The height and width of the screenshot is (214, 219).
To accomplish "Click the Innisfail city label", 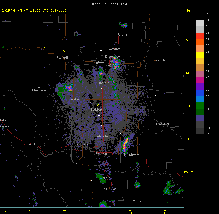I will pyautogui.click(x=105, y=83).
